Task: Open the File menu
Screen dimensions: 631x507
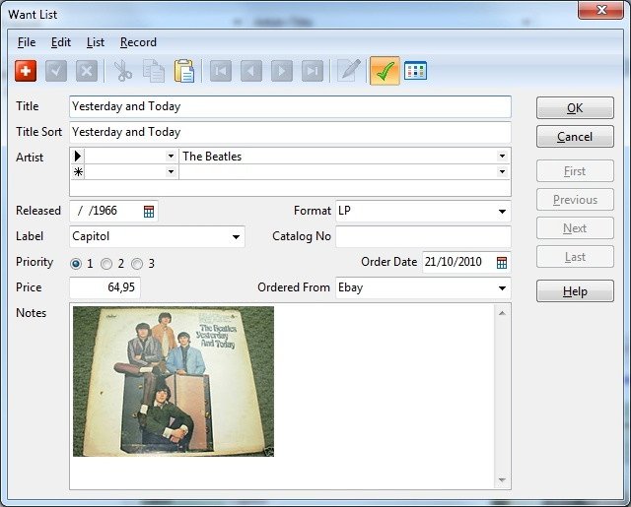Action: (27, 42)
